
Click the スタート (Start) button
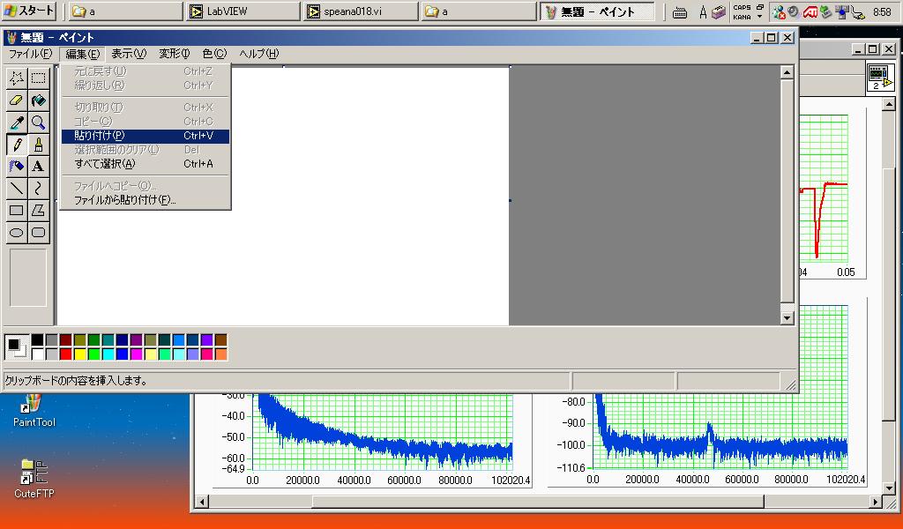coord(29,11)
